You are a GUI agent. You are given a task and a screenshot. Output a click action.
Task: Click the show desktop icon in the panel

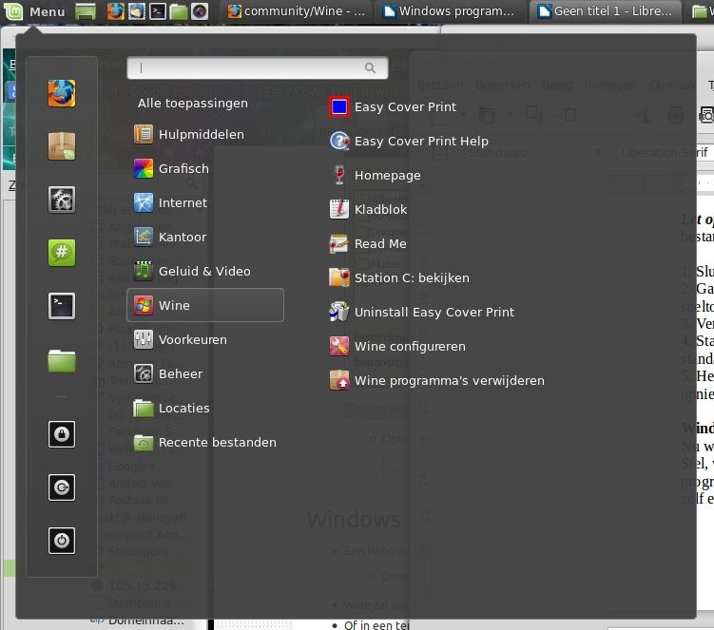86,11
